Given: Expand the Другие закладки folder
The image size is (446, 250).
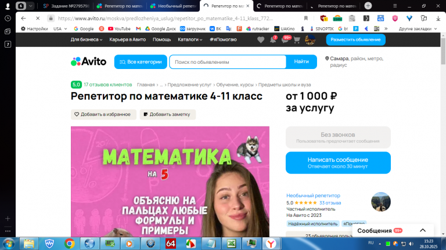Looking at the screenshot, I should click(418, 28).
